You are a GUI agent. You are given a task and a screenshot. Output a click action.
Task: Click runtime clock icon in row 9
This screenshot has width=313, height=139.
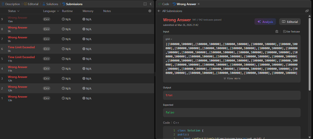point(63,19)
